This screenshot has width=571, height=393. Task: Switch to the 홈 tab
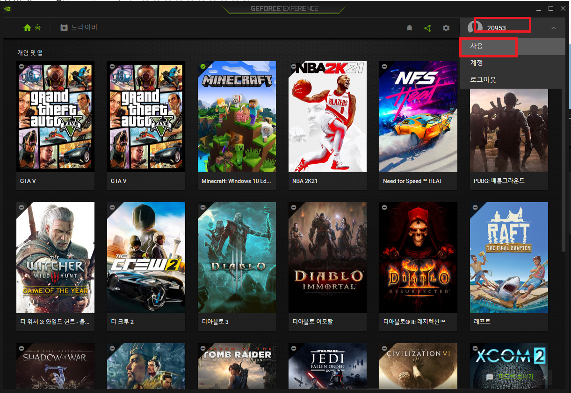click(x=32, y=28)
